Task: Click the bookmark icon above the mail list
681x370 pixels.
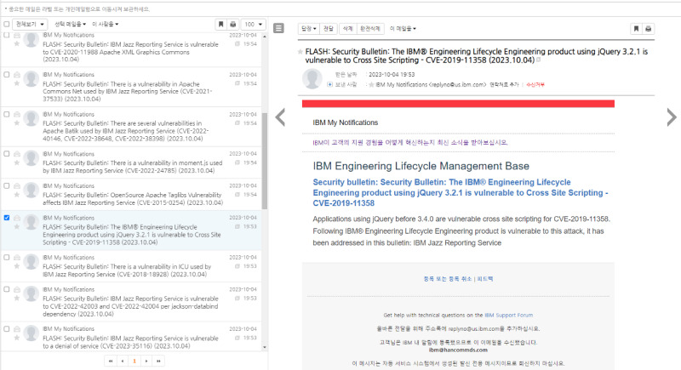Action: click(x=220, y=25)
